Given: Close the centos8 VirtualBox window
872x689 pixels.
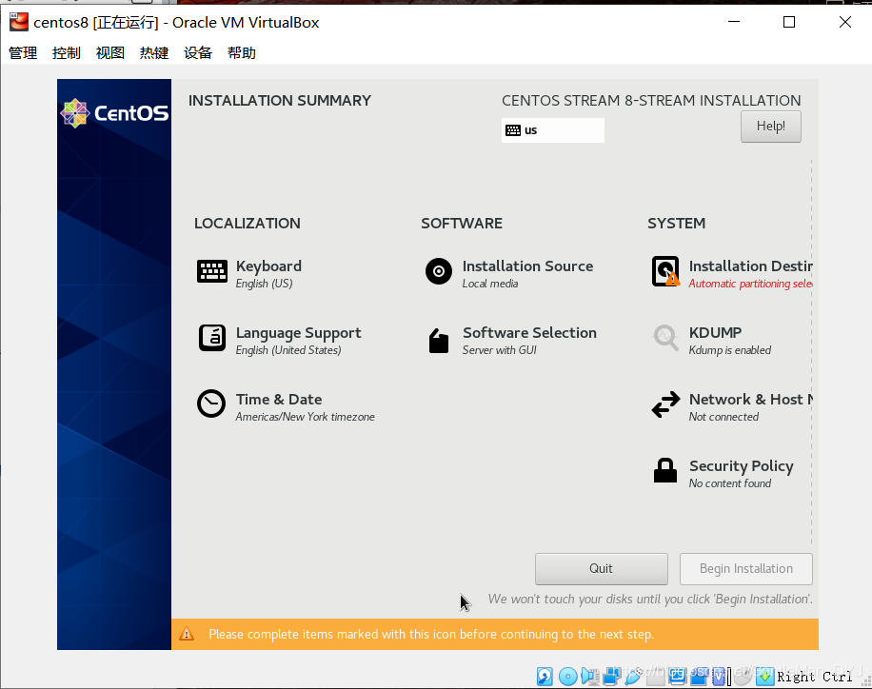Looking at the screenshot, I should [x=845, y=22].
